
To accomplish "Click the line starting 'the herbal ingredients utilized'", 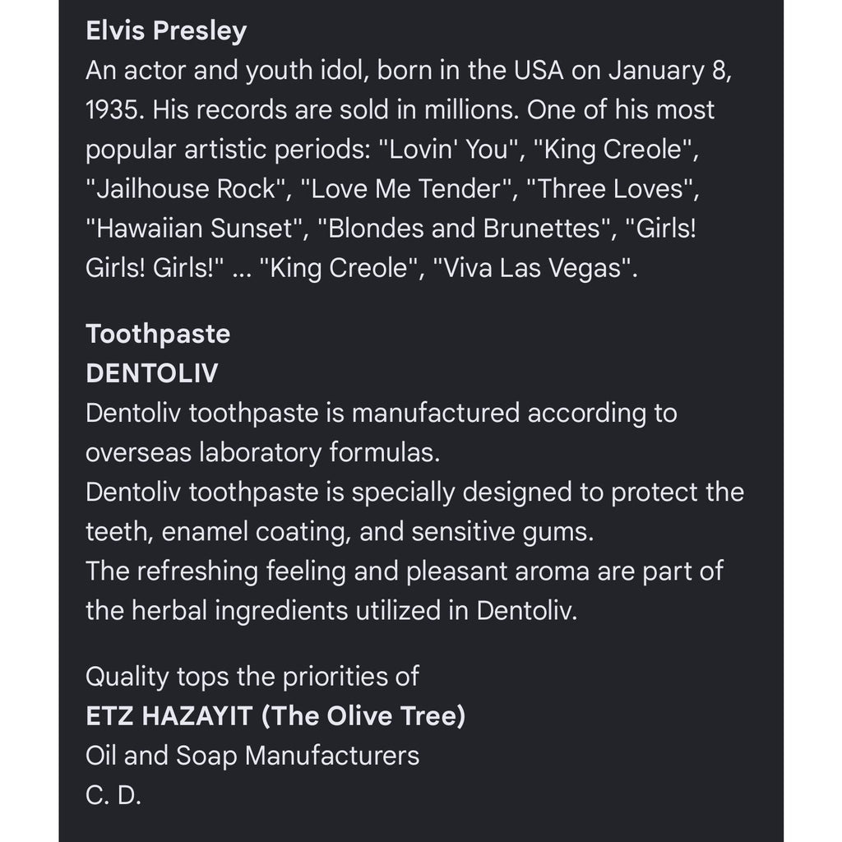I will coord(332,611).
